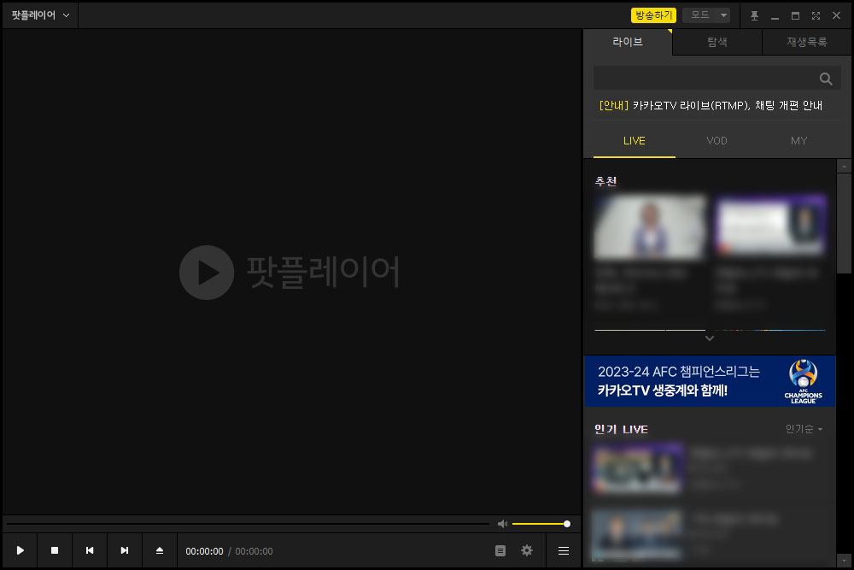Image resolution: width=854 pixels, height=570 pixels.
Task: Open first recommended stream thumbnail
Action: point(650,226)
